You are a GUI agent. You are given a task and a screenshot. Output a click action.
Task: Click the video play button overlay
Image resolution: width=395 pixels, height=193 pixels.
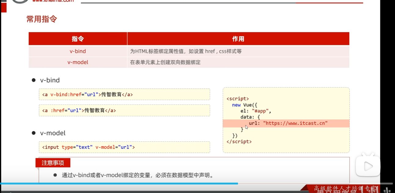pos(368,166)
